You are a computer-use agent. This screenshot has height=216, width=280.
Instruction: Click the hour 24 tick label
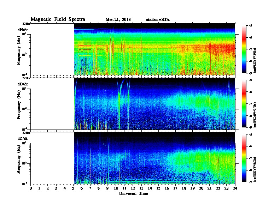pyautogui.click(x=235, y=188)
